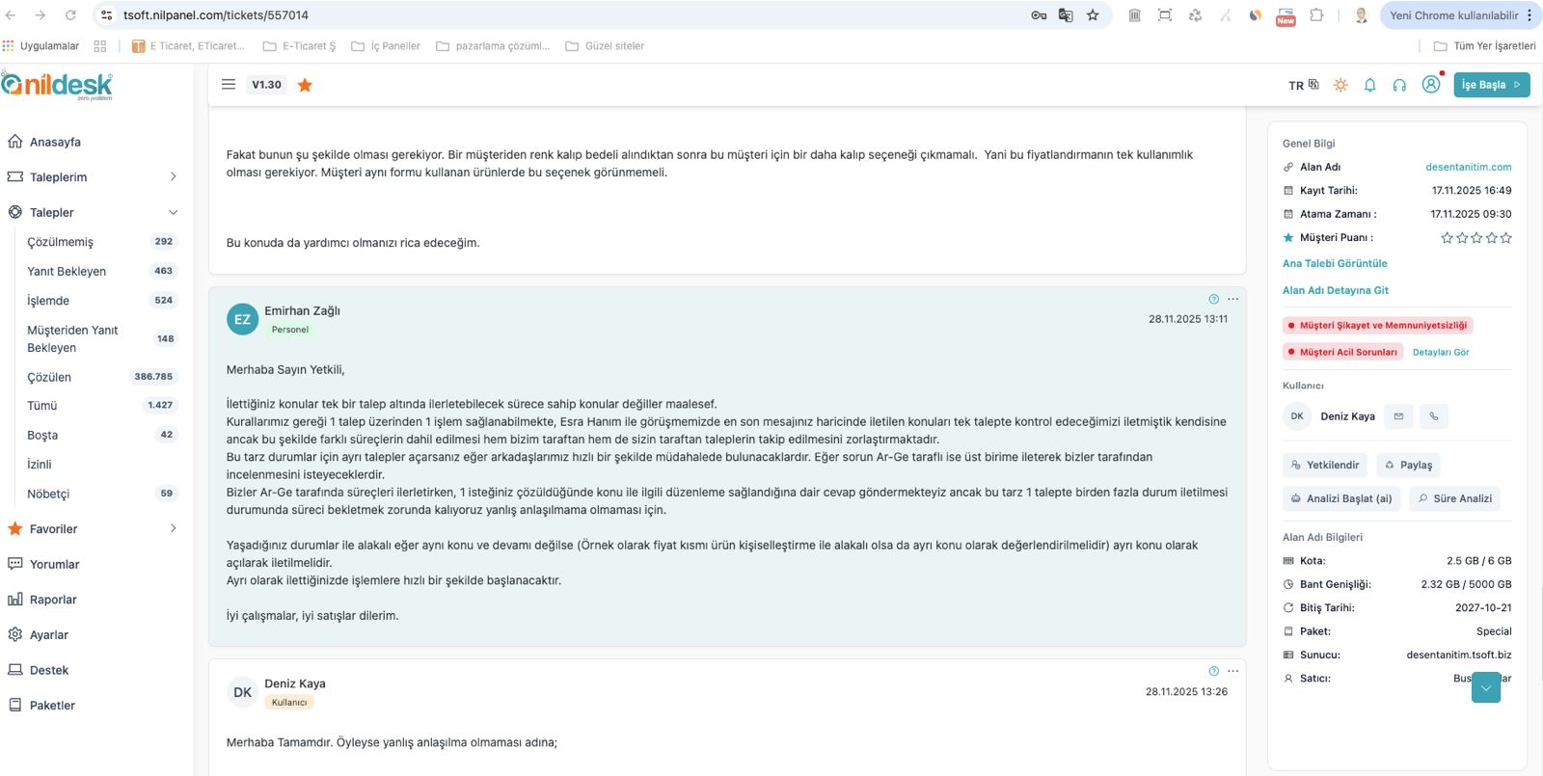Click the Analizi Başlat (ai) button

click(1341, 498)
